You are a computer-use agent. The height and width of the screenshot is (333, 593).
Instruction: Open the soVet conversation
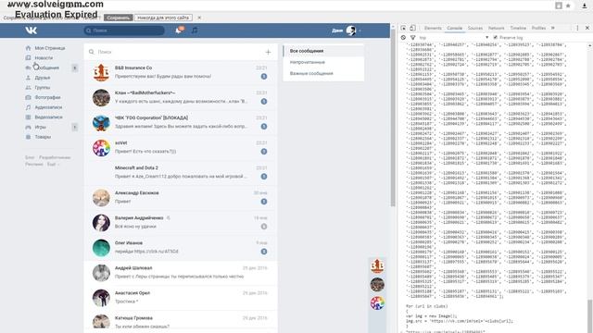[x=181, y=147]
